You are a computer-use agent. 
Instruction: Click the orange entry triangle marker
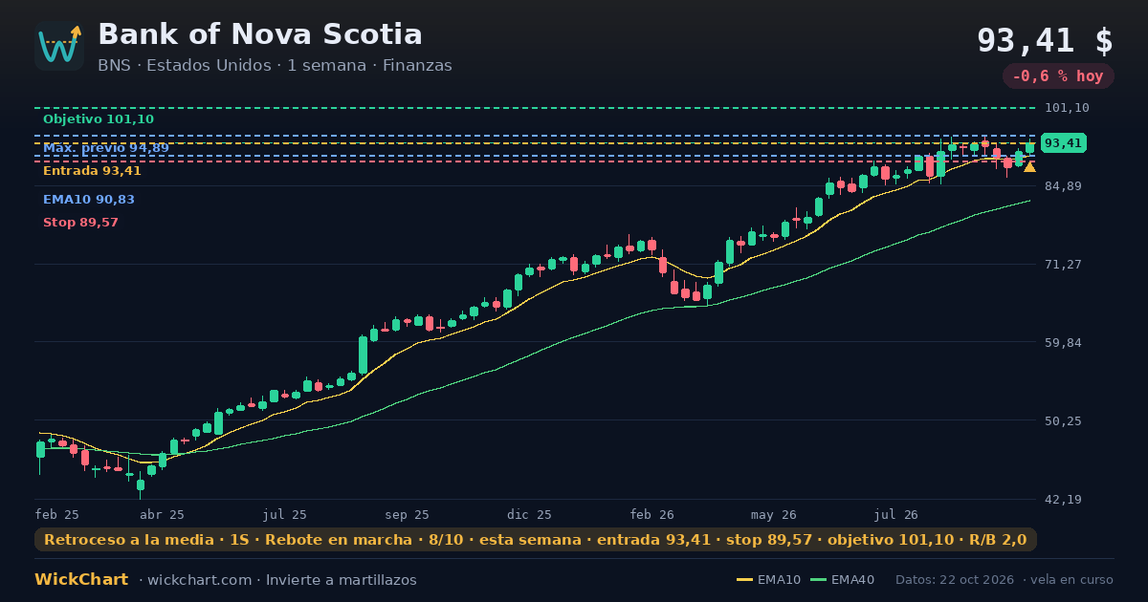(x=1029, y=167)
